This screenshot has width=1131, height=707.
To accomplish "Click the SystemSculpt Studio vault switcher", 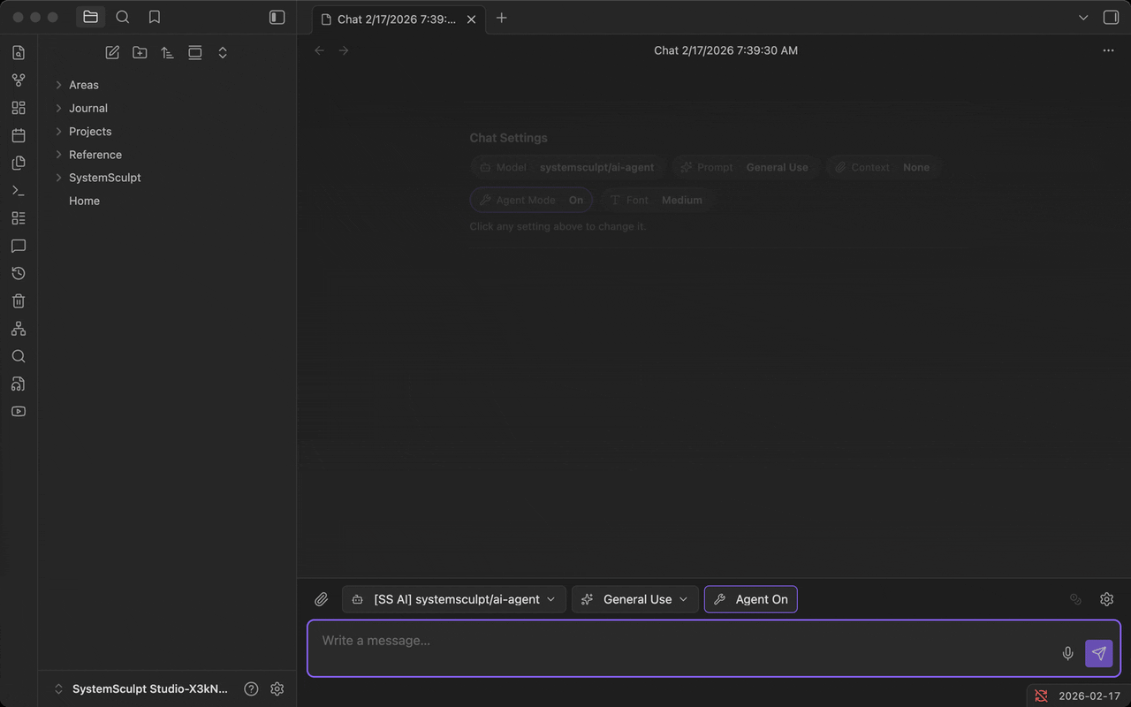I will (x=141, y=688).
